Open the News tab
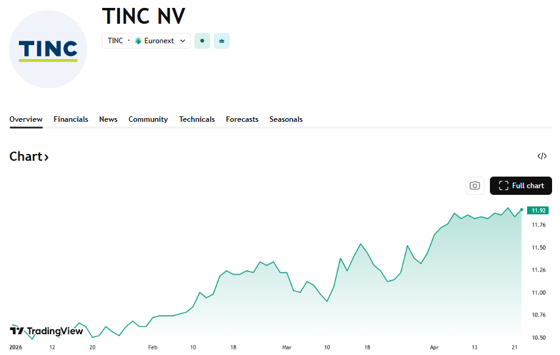Viewport: 560px width, 355px height. coord(108,119)
